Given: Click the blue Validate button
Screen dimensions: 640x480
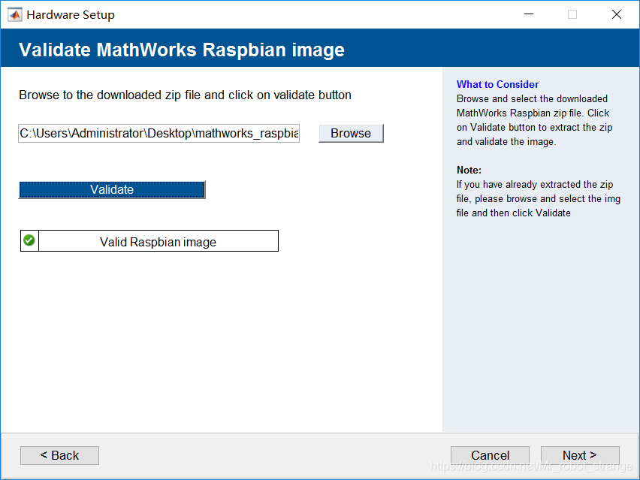Looking at the screenshot, I should pyautogui.click(x=112, y=189).
